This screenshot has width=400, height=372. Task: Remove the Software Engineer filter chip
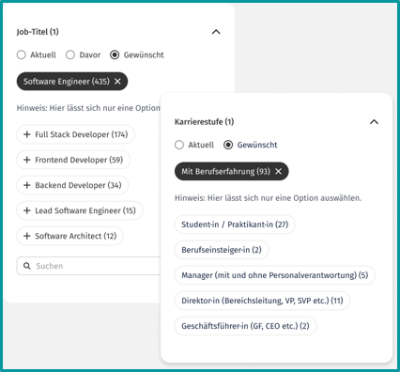tap(117, 82)
